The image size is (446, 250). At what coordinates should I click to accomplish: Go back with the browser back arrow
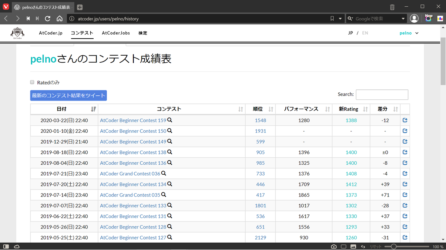coord(6,18)
